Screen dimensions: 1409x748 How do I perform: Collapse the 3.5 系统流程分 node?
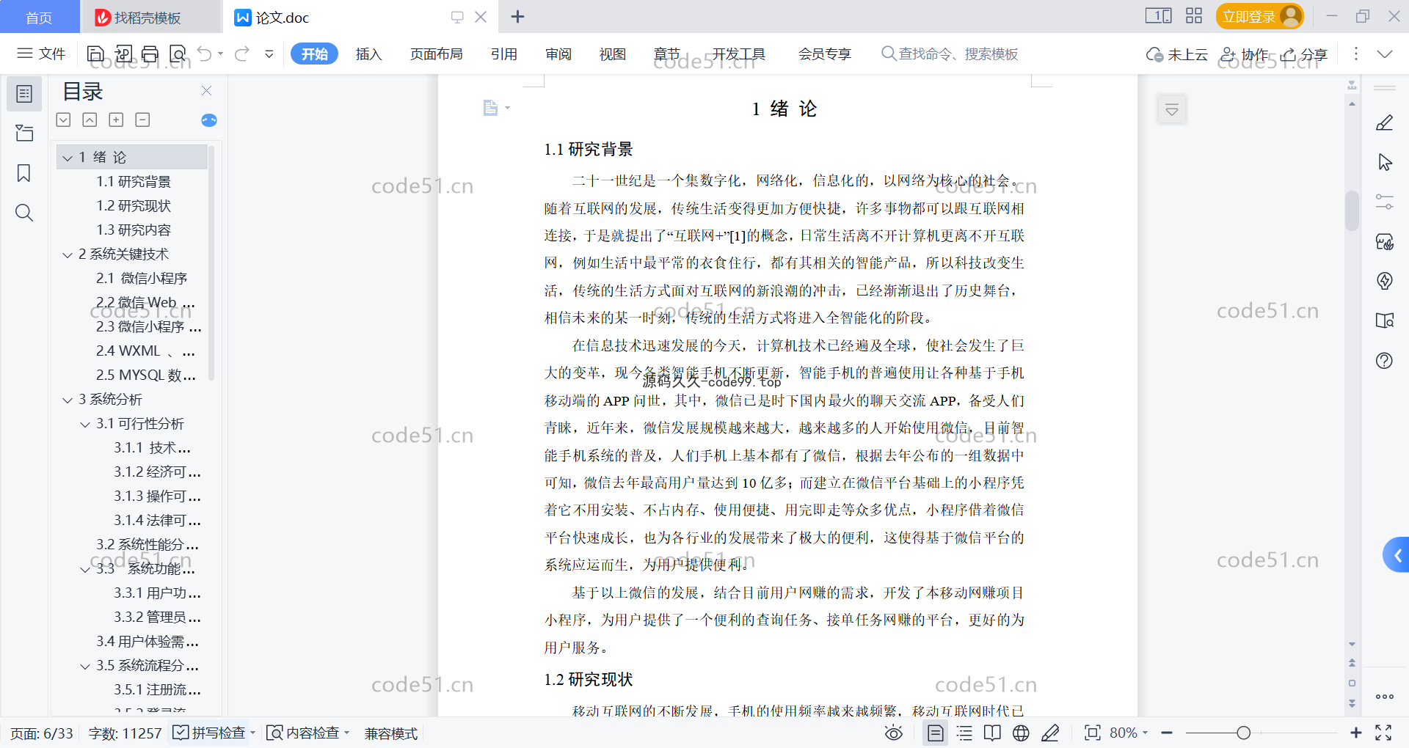click(85, 666)
